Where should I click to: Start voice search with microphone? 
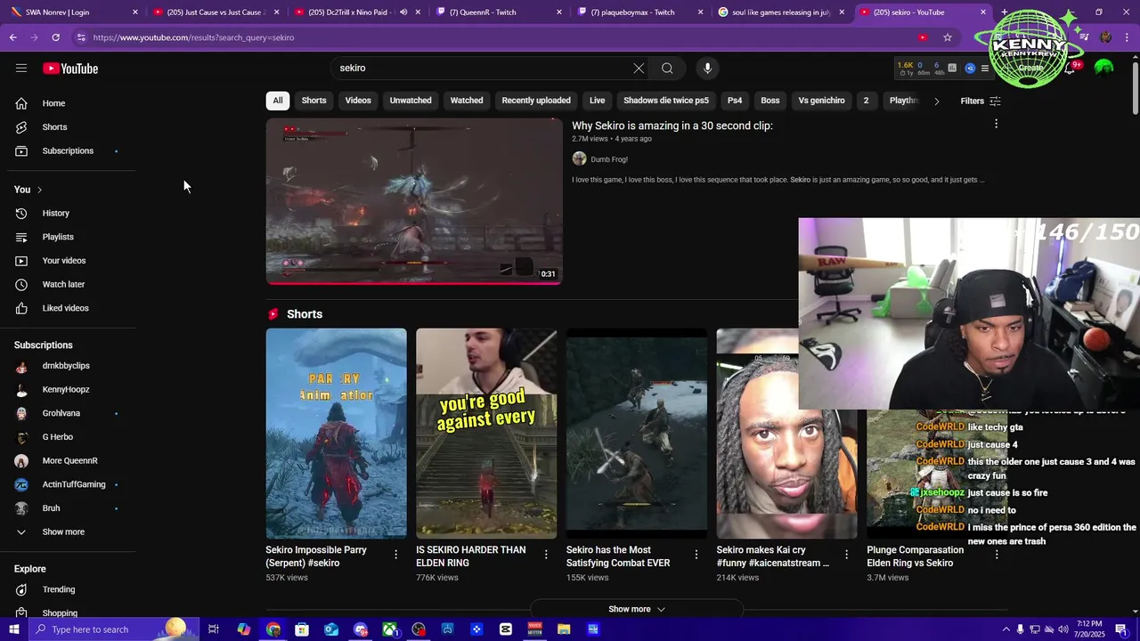pos(708,69)
